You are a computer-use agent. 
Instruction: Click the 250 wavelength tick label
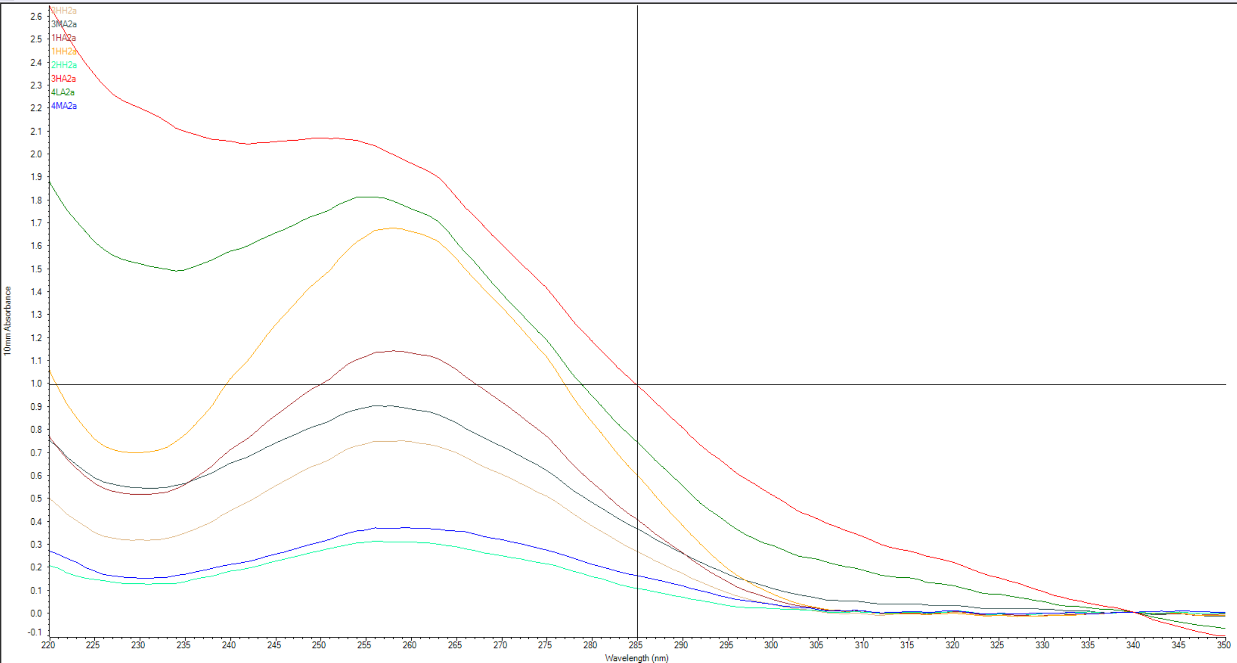[x=319, y=645]
